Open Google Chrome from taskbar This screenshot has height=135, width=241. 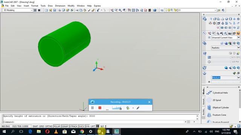[82, 132]
